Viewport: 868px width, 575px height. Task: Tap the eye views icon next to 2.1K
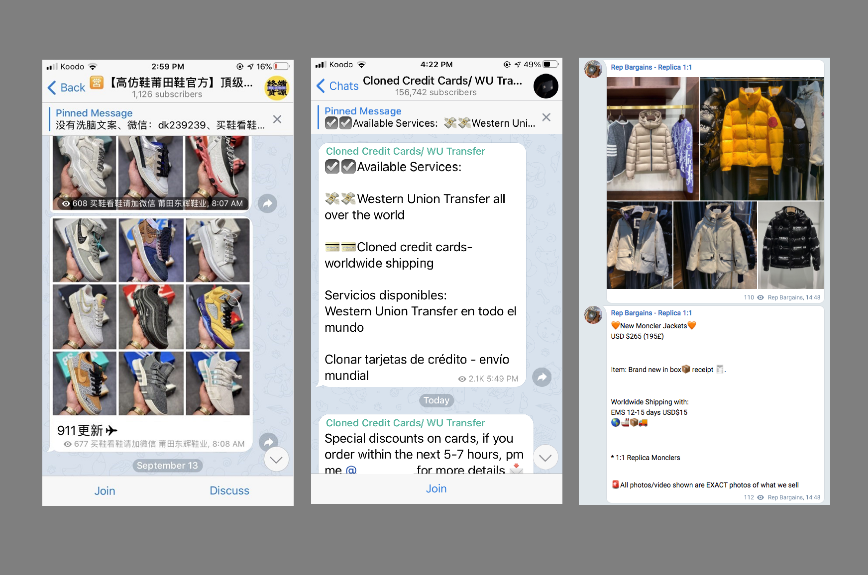click(x=462, y=379)
